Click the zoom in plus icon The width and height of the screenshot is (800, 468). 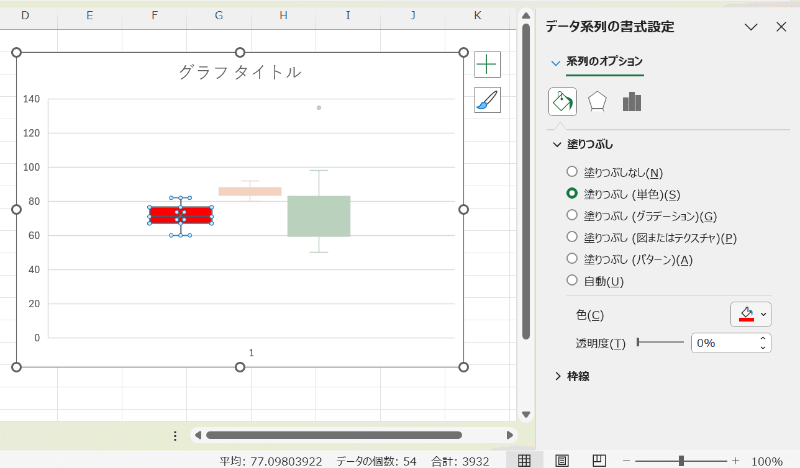[736, 461]
